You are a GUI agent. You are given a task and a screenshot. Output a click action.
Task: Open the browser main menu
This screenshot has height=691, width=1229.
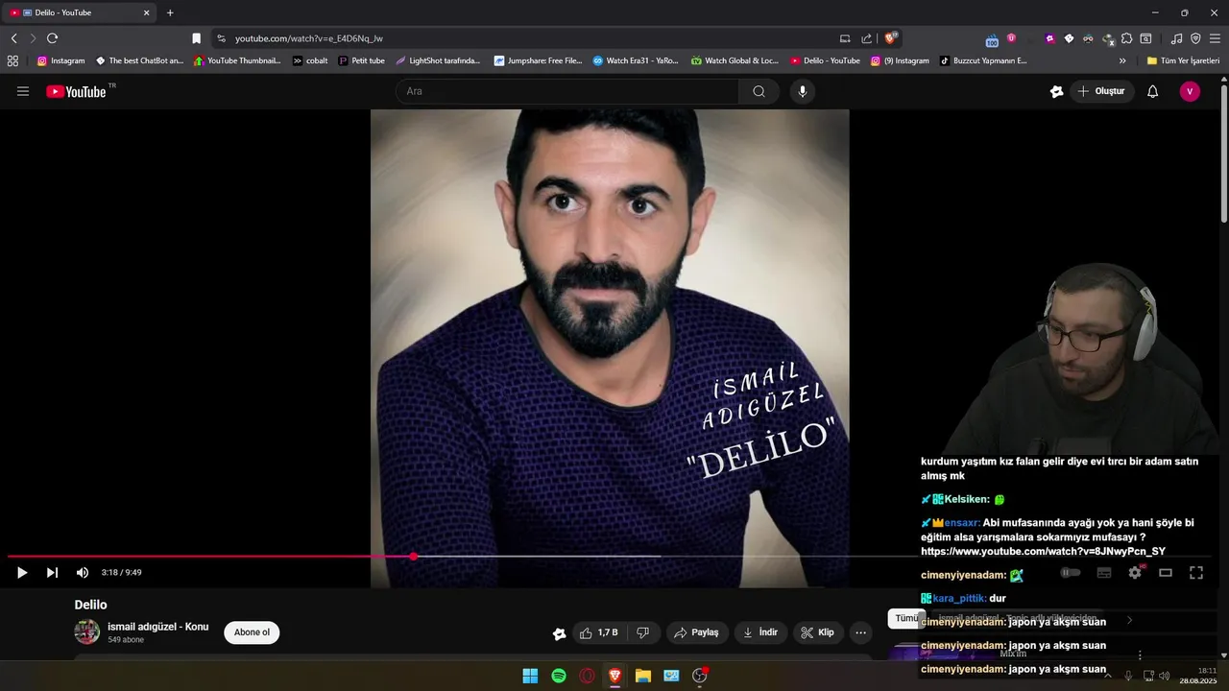tap(1215, 38)
